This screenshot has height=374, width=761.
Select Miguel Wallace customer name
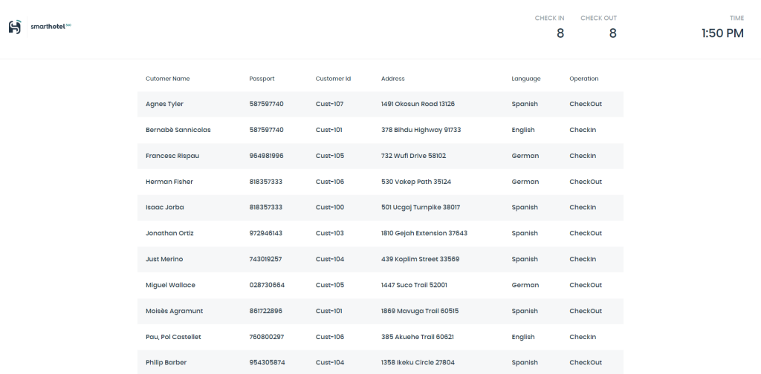170,285
